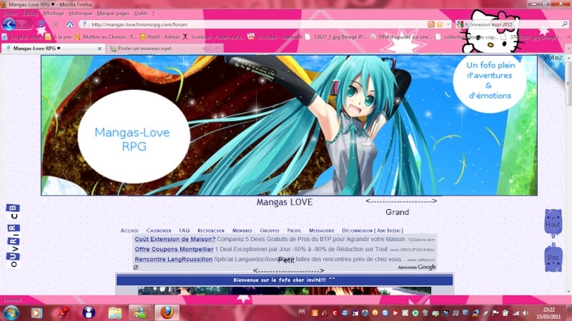Image resolution: width=572 pixels, height=321 pixels.
Task: Subscribe via the orange RSS feed icon
Action: tap(431, 24)
